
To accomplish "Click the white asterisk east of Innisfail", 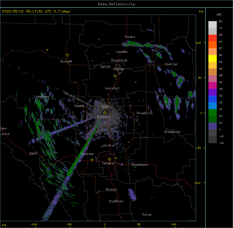I will tap(136, 82).
